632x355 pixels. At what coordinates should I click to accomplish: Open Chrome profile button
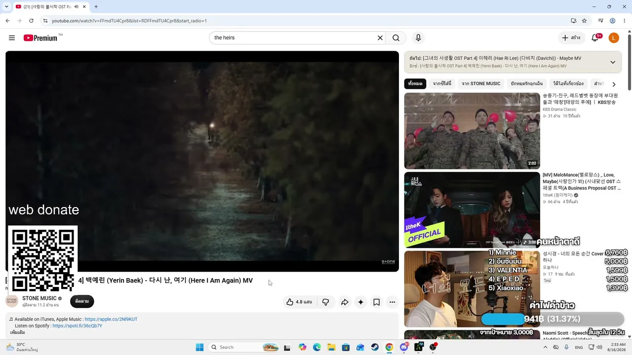point(612,21)
